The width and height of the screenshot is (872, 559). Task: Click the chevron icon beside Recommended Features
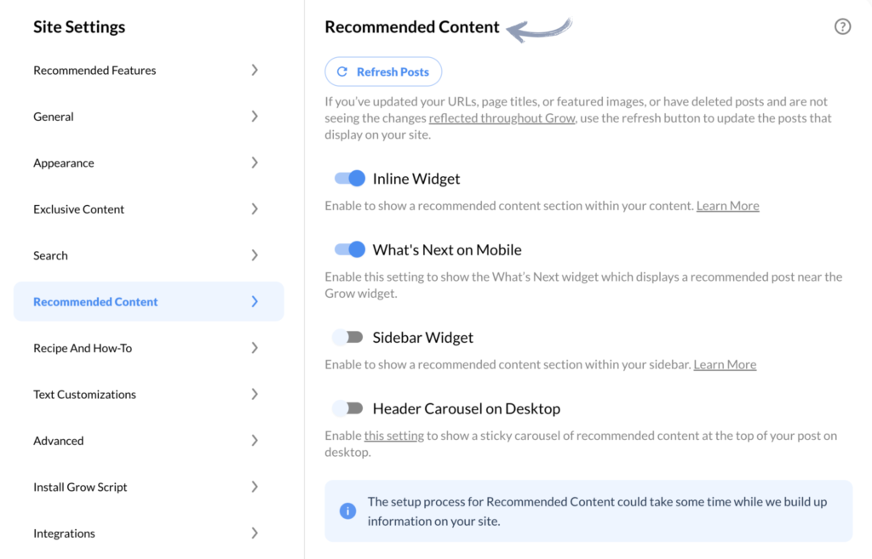[255, 70]
